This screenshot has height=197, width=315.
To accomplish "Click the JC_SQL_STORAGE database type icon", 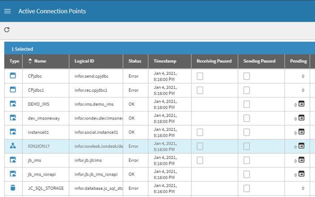I will tap(13, 188).
